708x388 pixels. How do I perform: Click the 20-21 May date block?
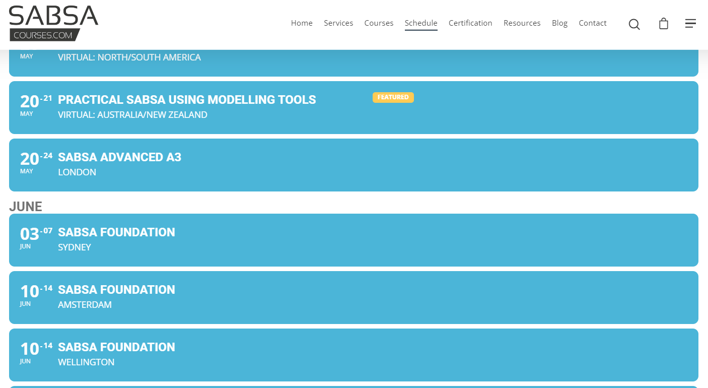pos(36,105)
